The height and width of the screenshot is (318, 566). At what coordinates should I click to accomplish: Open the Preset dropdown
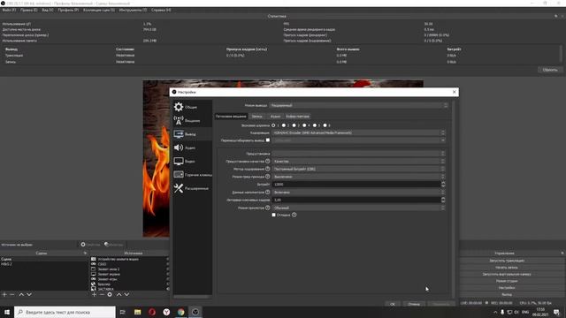359,154
